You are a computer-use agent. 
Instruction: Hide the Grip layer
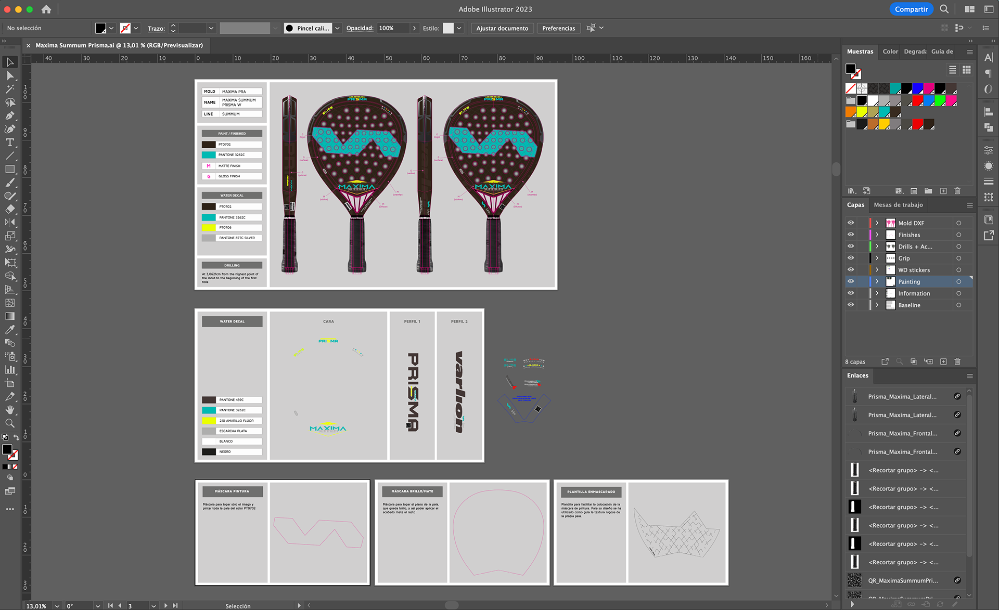pos(851,258)
